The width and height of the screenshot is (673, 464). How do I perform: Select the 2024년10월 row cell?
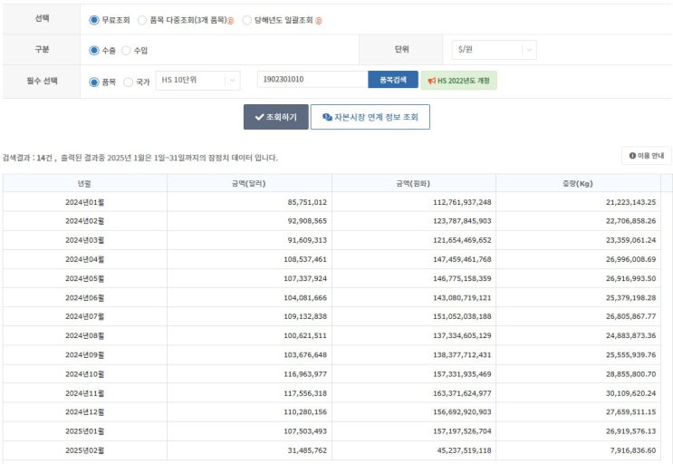[x=85, y=374]
